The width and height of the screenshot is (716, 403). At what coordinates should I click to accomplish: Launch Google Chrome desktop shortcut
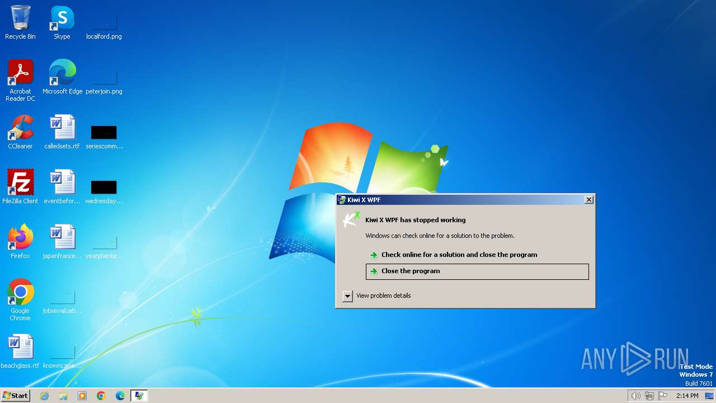pos(20,299)
